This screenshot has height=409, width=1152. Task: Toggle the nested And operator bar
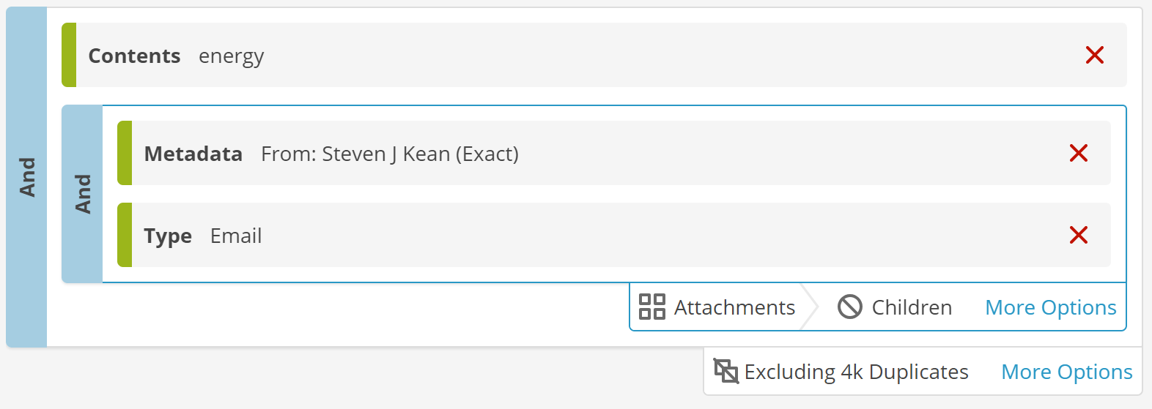click(82, 194)
